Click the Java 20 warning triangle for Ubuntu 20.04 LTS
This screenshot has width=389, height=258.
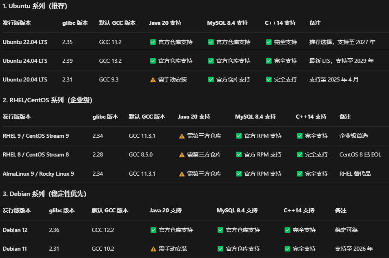153,80
